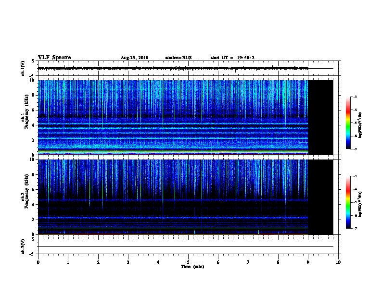The height and width of the screenshot is (294, 381).
Task: Select the "Time (min)" x-axis label
Action: click(x=192, y=267)
